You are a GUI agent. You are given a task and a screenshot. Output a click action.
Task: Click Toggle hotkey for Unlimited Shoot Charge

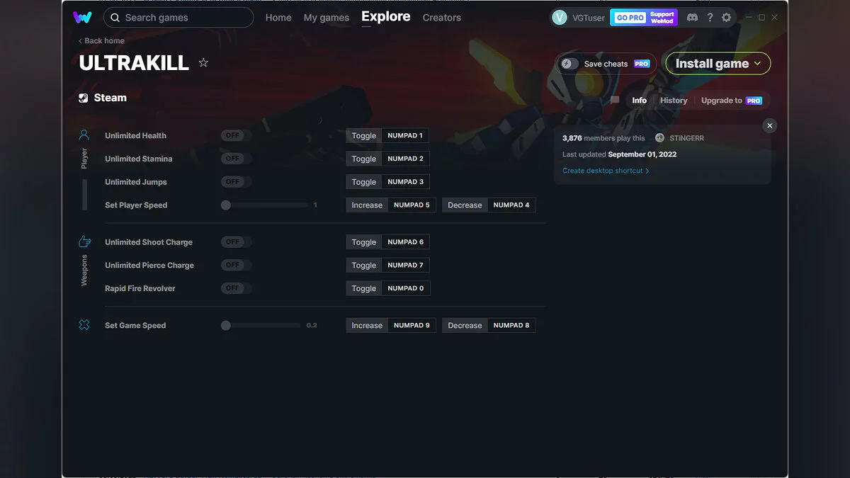pyautogui.click(x=387, y=242)
